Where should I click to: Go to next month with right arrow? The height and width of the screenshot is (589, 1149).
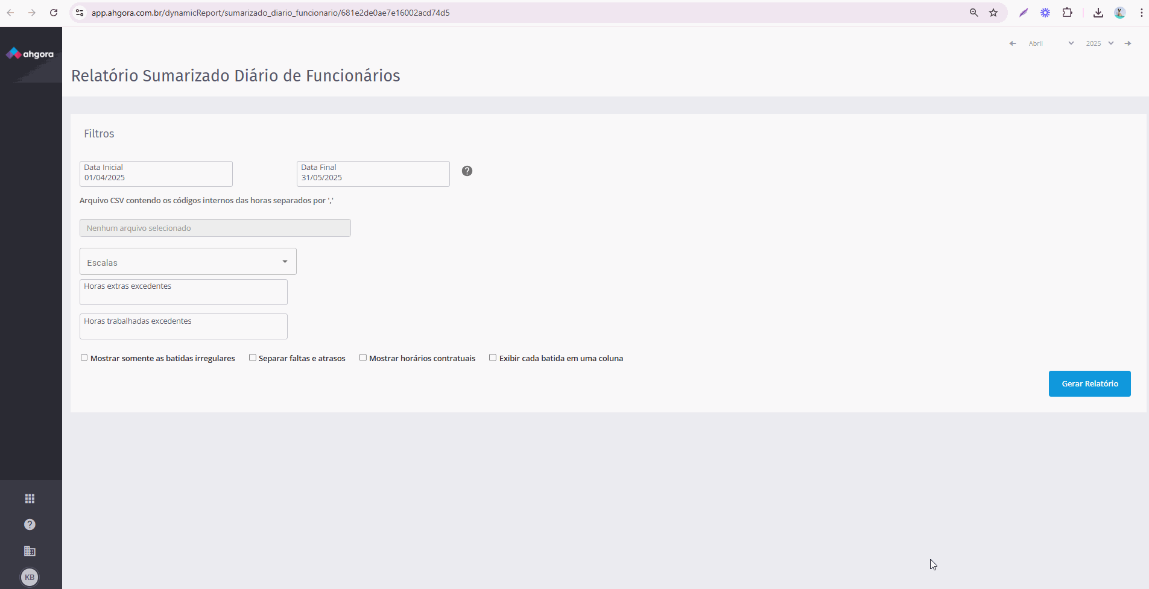(1128, 43)
